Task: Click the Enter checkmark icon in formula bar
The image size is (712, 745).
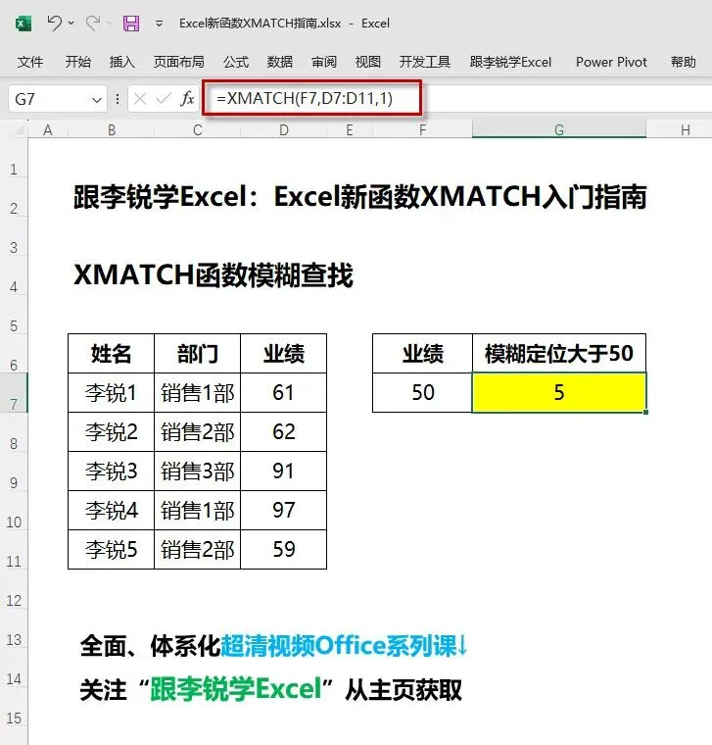Action: (x=164, y=99)
